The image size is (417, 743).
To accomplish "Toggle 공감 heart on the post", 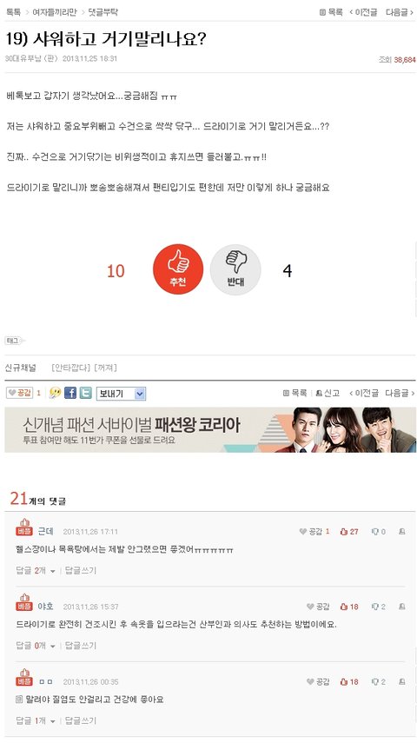I will pos(19,392).
